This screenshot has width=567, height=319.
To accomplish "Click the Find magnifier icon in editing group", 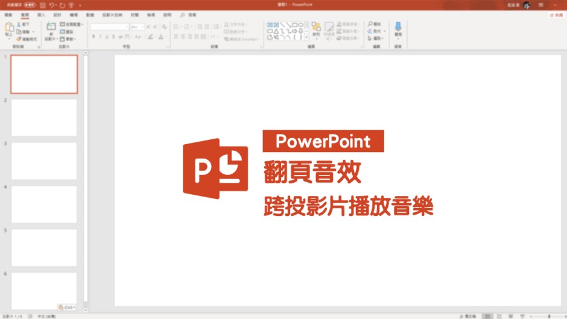I will pos(370,24).
